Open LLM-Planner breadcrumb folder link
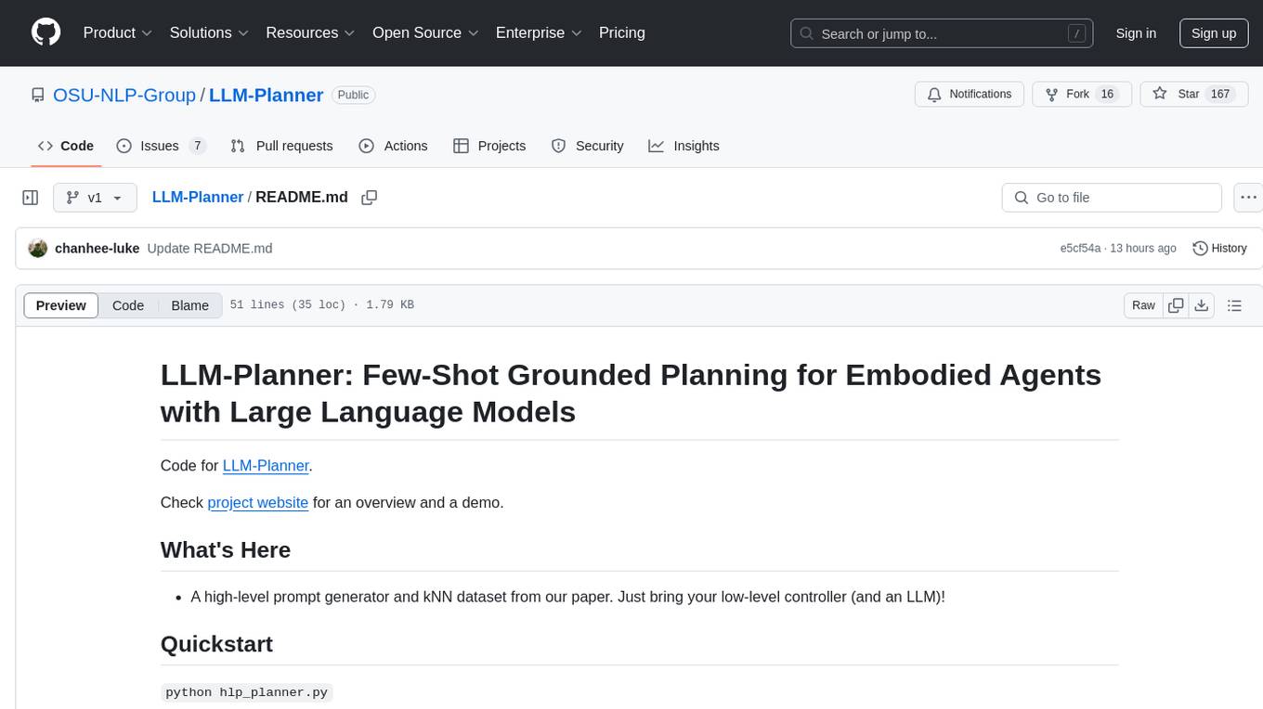The width and height of the screenshot is (1263, 709). coord(198,197)
